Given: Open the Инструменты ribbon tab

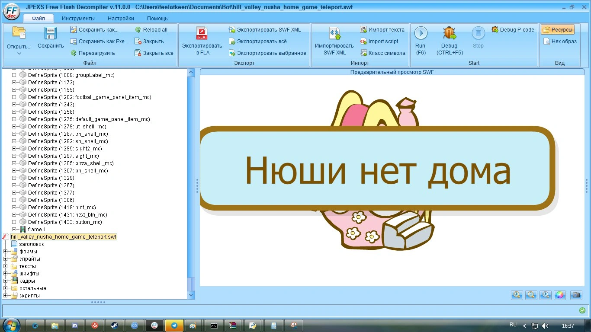Looking at the screenshot, I should 78,19.
